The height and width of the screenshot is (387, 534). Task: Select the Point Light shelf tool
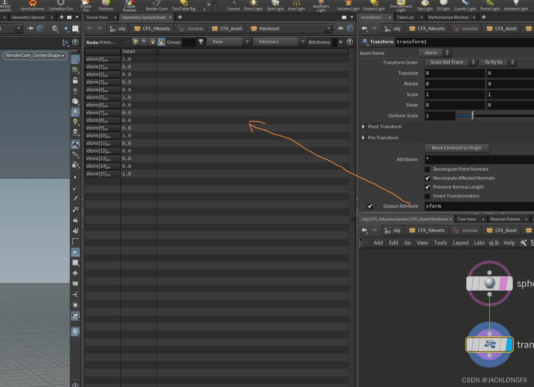pos(253,6)
